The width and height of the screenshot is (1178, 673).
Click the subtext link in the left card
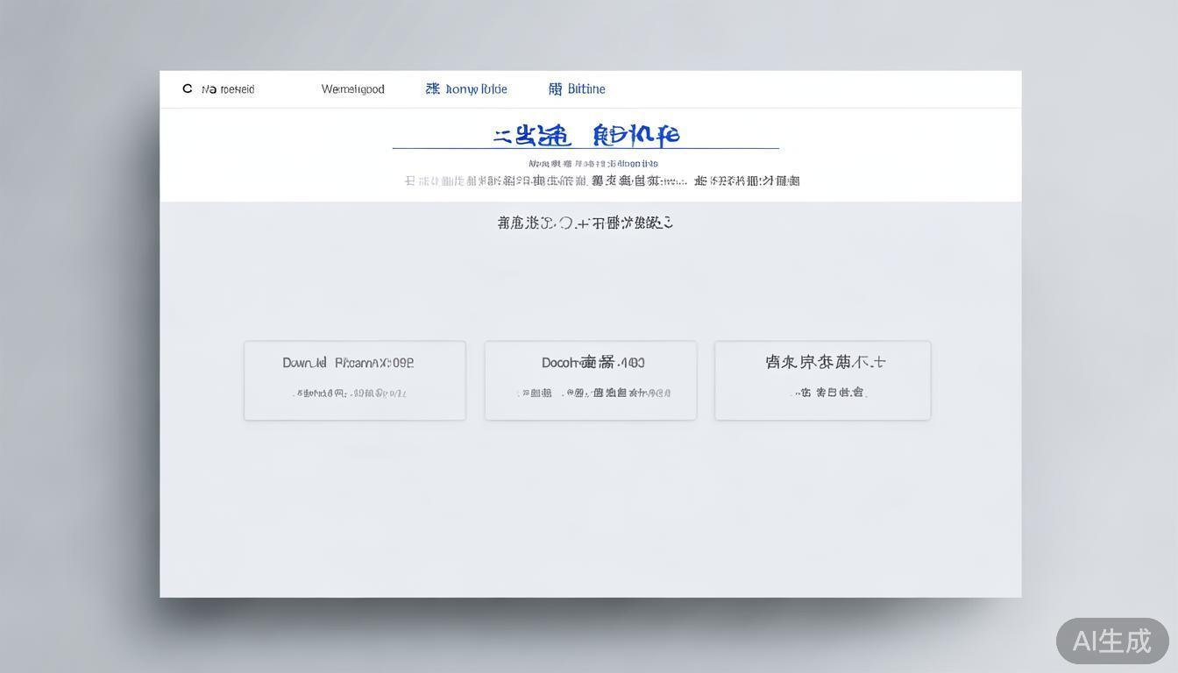pyautogui.click(x=355, y=393)
